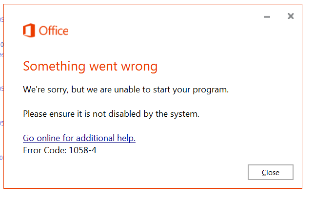The height and width of the screenshot is (197, 315).
Task: Click the partial blue link beside the 'We're sorry' line
Action: coord(1,89)
